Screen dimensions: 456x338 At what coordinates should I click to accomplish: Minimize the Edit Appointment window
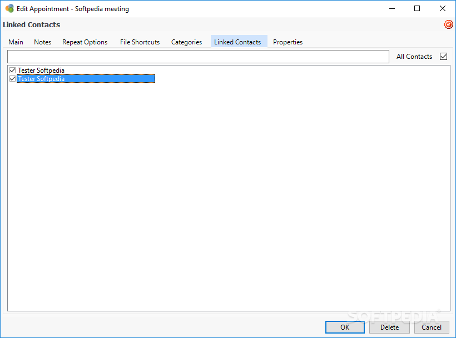pos(392,9)
